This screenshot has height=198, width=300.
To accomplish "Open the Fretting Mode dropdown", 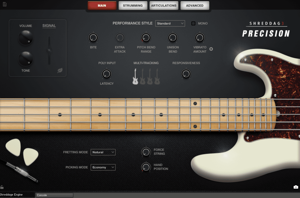I will pyautogui.click(x=103, y=152).
